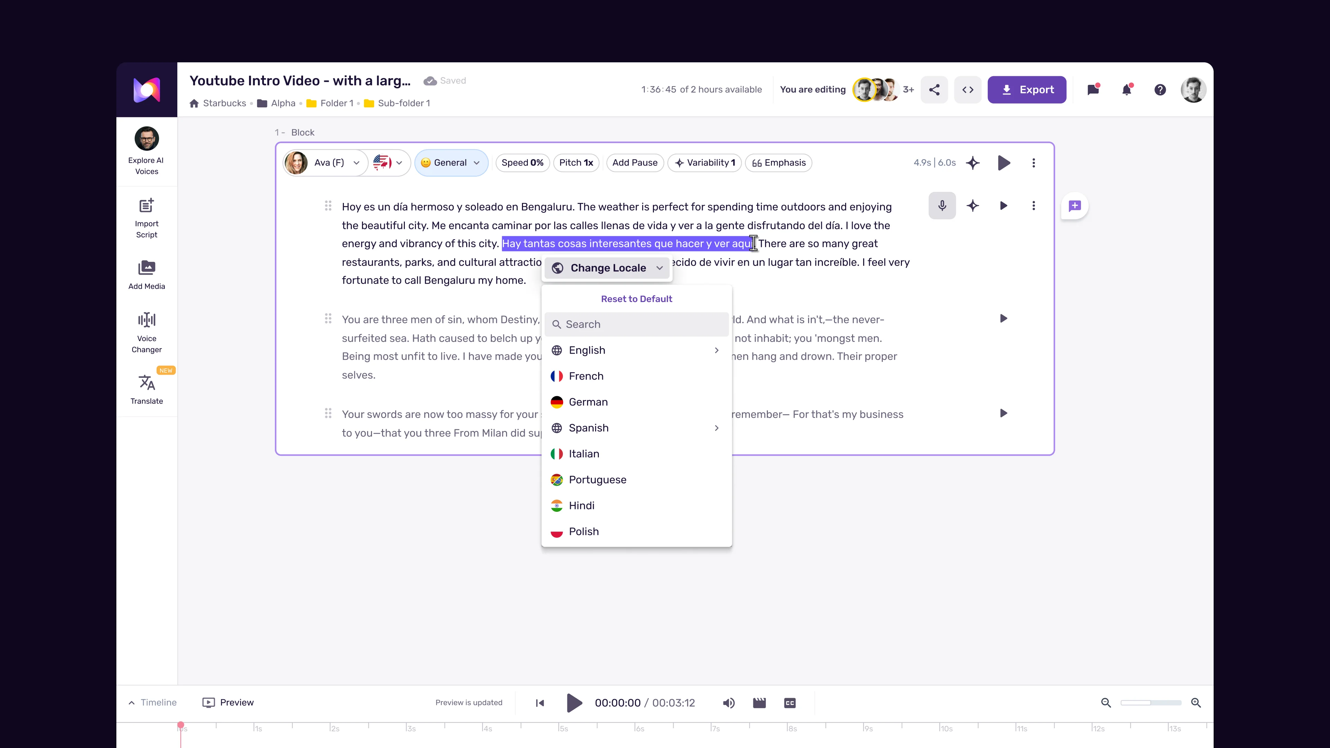1330x748 pixels.
Task: Open Alpha folder breadcrumb
Action: [276, 103]
